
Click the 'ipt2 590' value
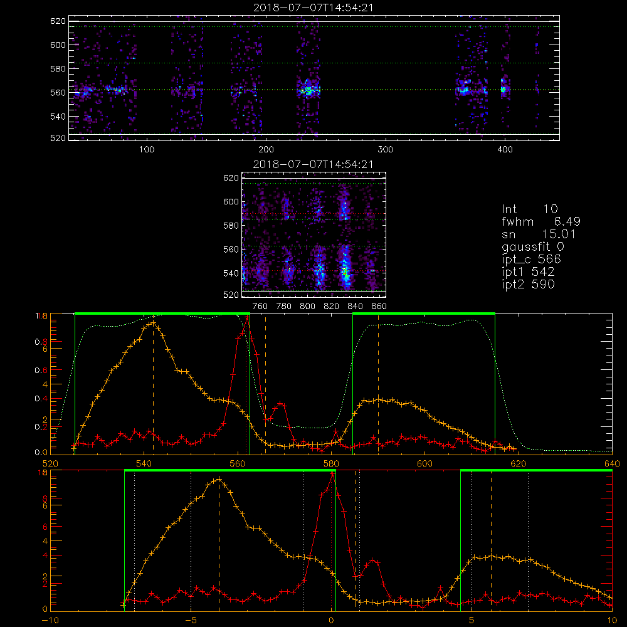click(528, 284)
